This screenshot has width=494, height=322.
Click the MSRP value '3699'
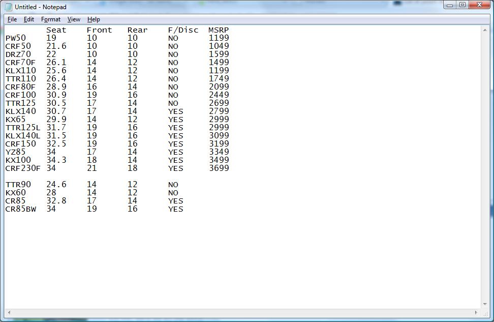[x=219, y=168]
